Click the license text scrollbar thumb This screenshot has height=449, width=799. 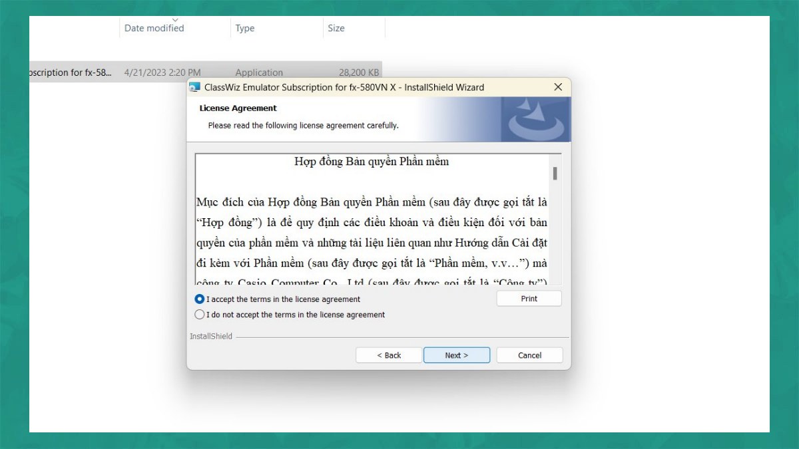coord(555,173)
